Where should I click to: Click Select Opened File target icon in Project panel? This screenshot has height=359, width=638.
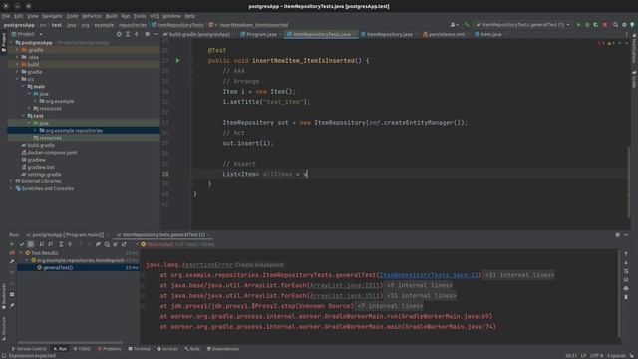(119, 34)
